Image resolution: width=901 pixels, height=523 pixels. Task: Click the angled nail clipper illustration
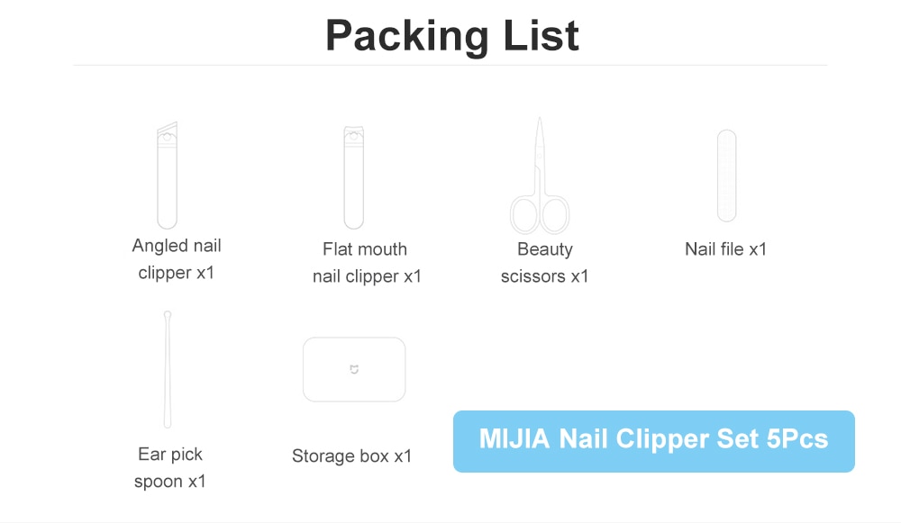[168, 176]
